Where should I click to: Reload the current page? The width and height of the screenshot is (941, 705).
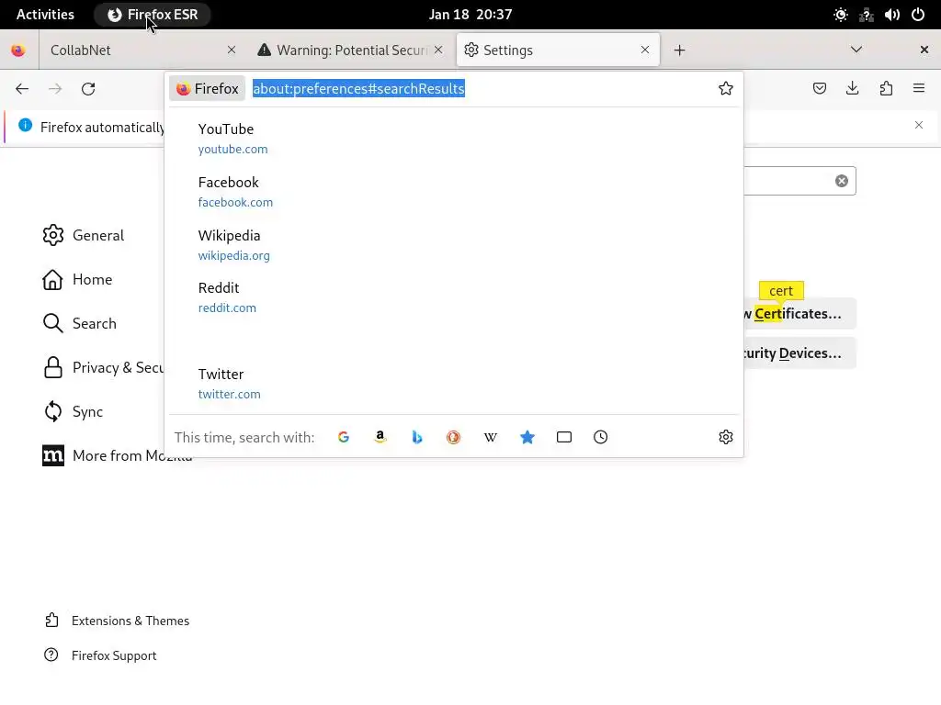88,89
